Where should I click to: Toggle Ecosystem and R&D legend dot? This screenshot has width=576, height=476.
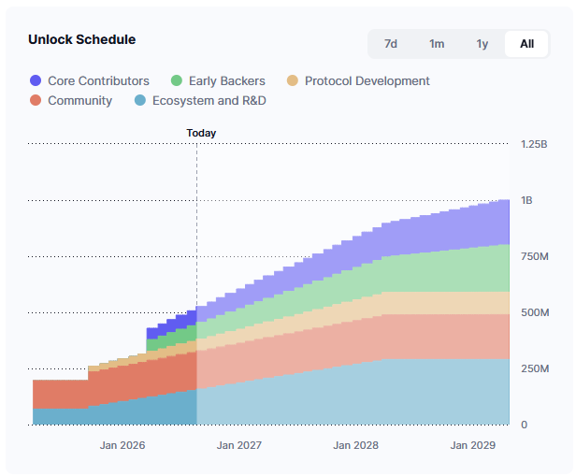[140, 100]
